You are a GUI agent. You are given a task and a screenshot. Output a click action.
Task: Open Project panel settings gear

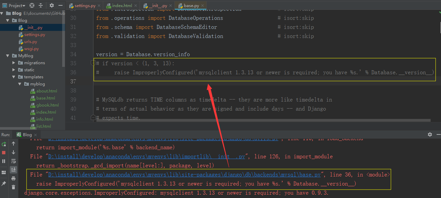coord(51,5)
